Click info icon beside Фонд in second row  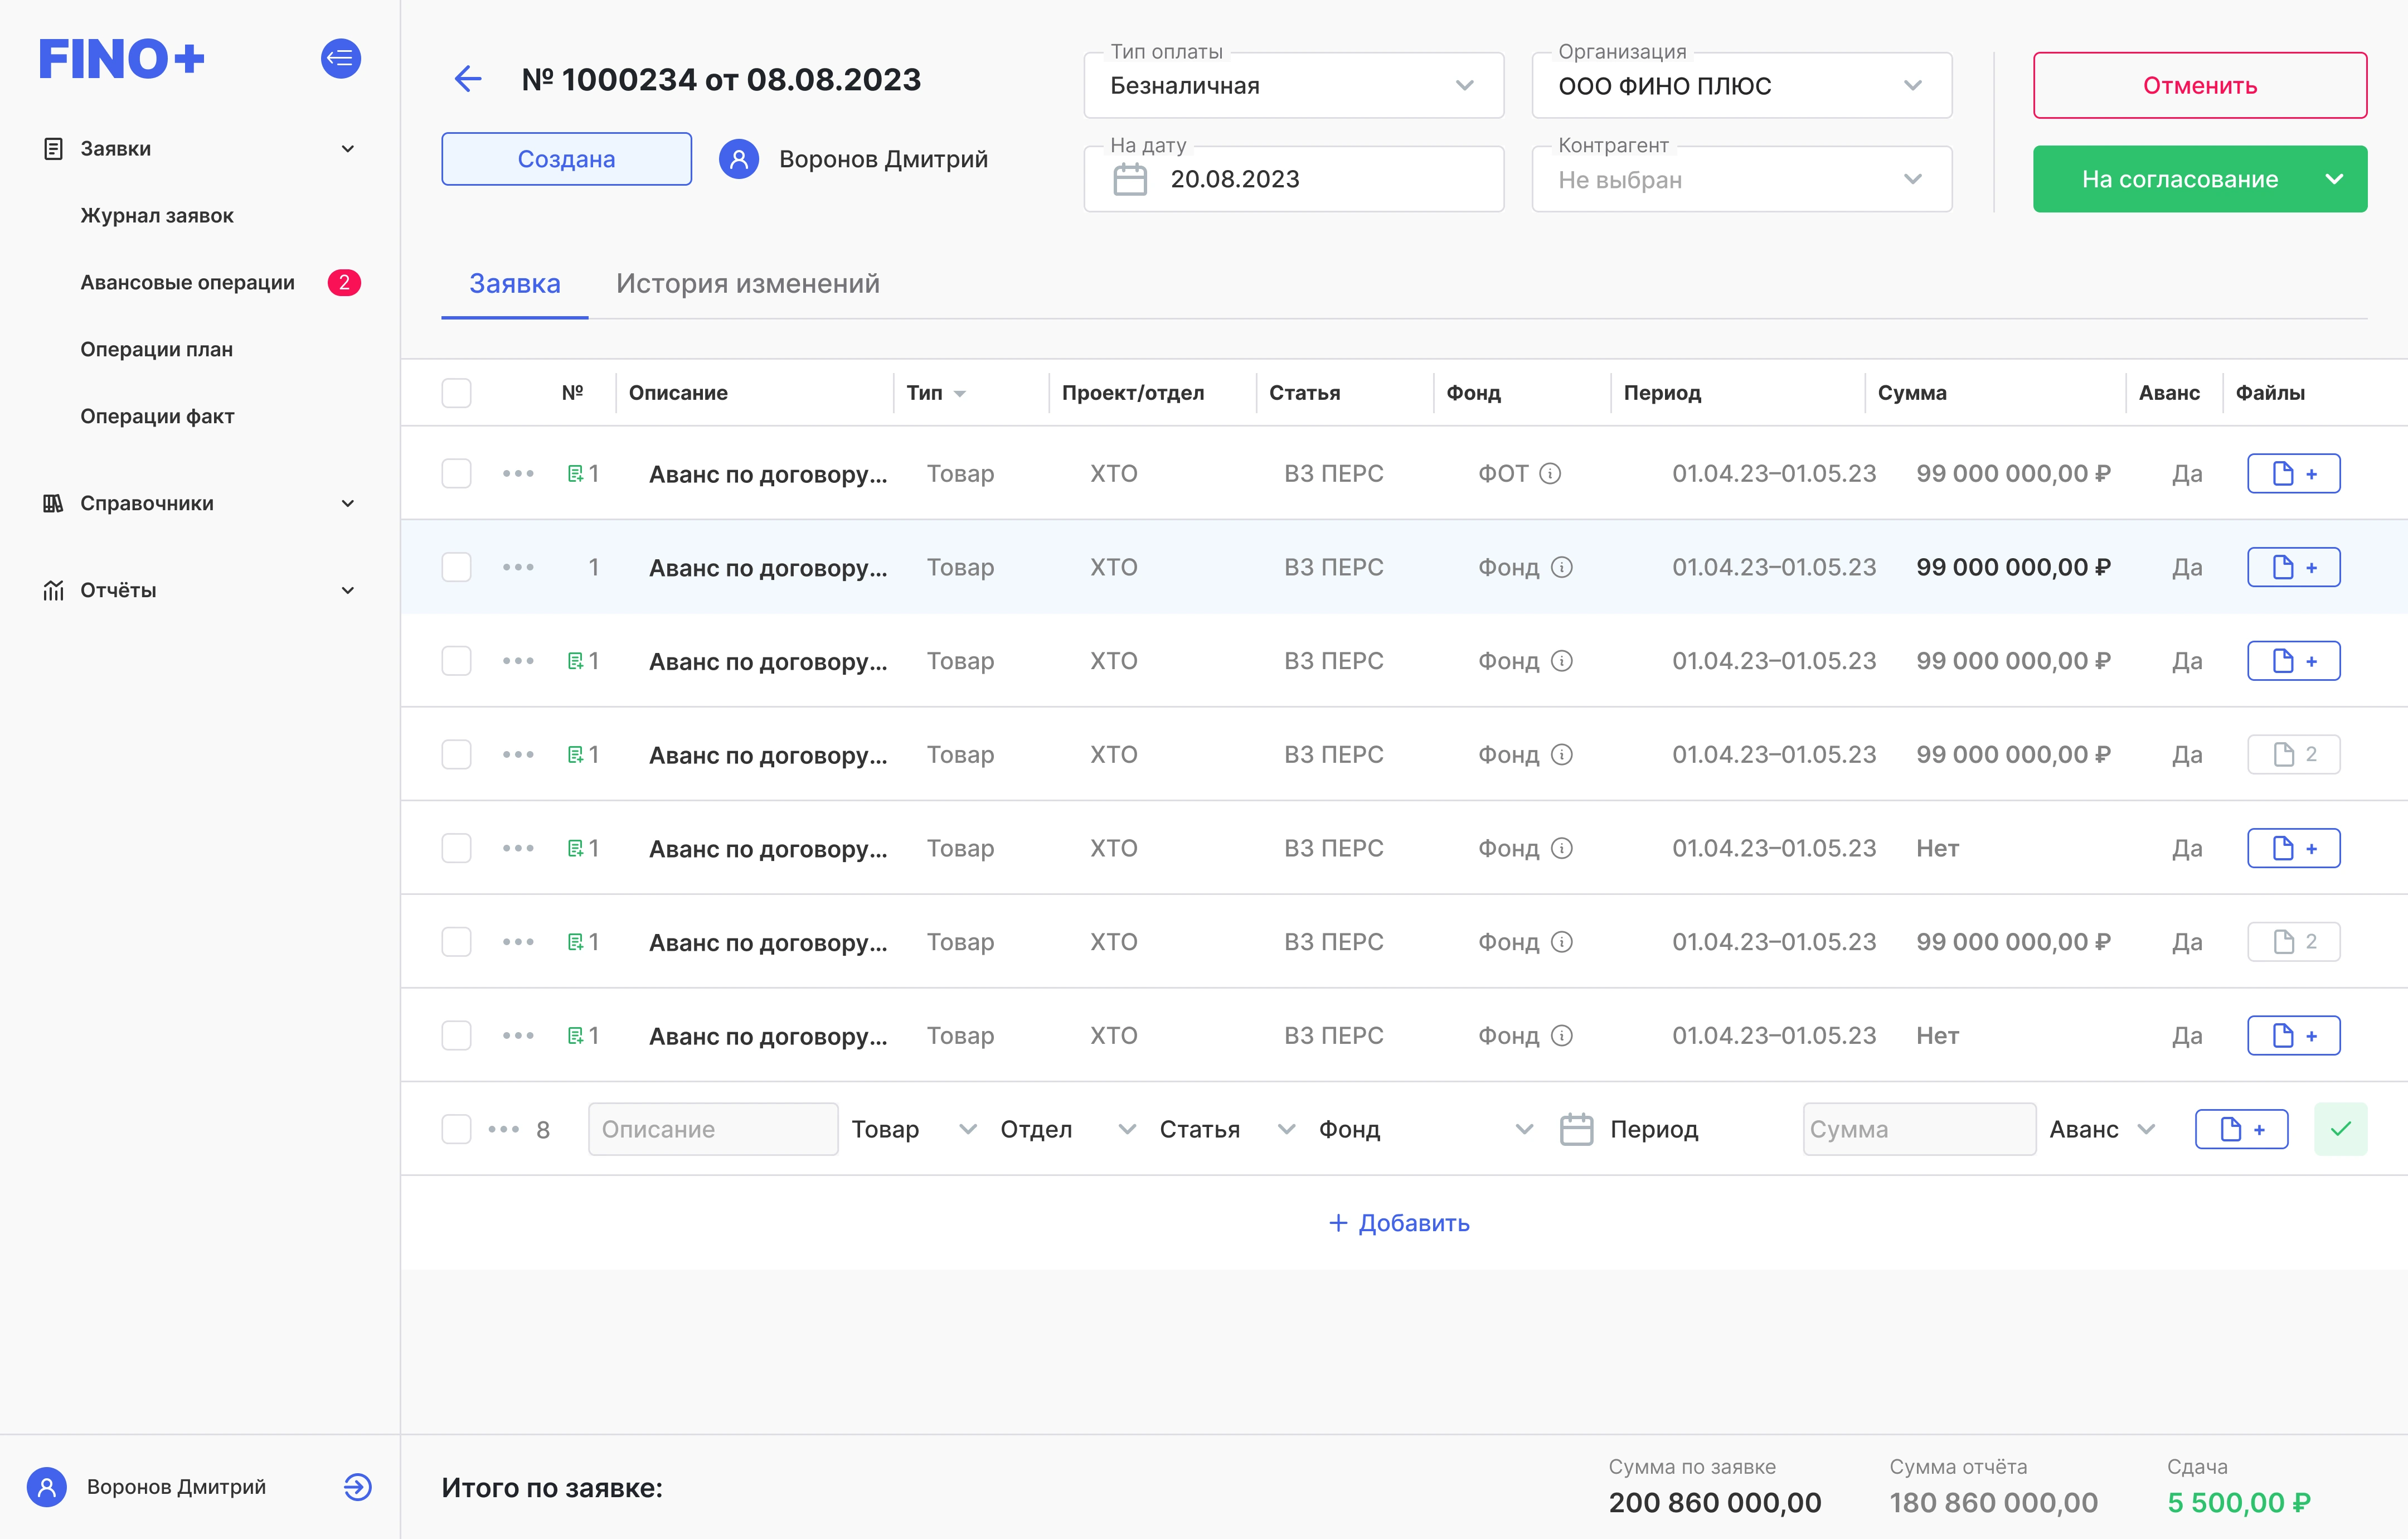tap(1562, 568)
